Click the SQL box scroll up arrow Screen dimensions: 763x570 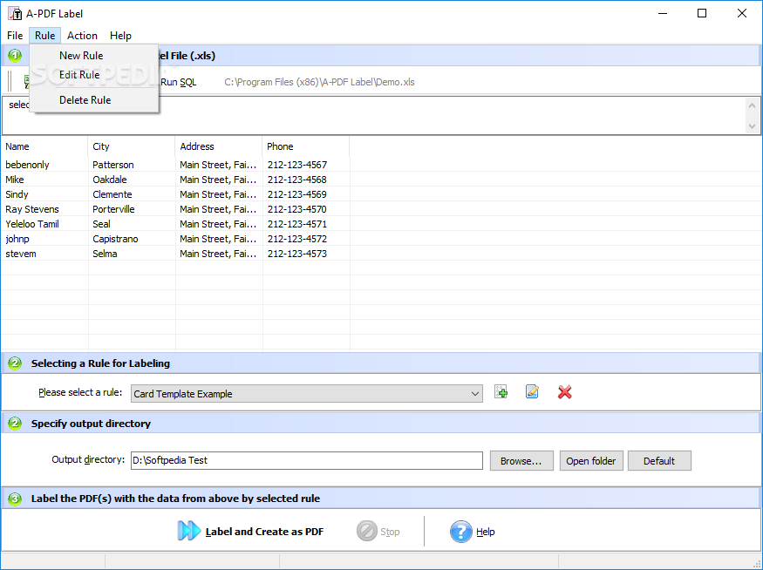pyautogui.click(x=752, y=105)
